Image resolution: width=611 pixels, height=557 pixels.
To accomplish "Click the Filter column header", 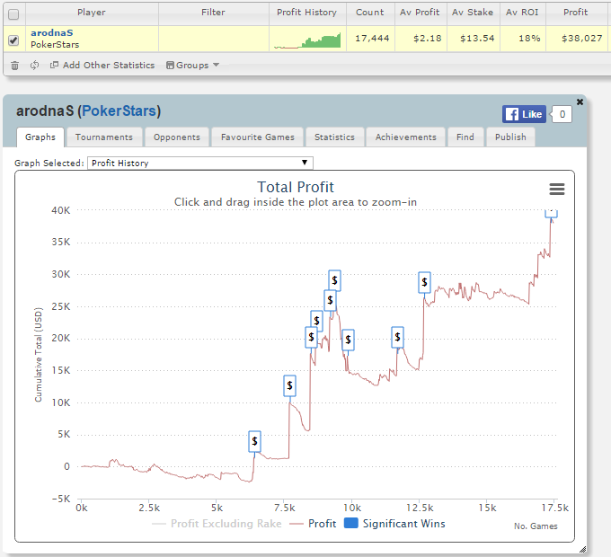I will point(213,13).
